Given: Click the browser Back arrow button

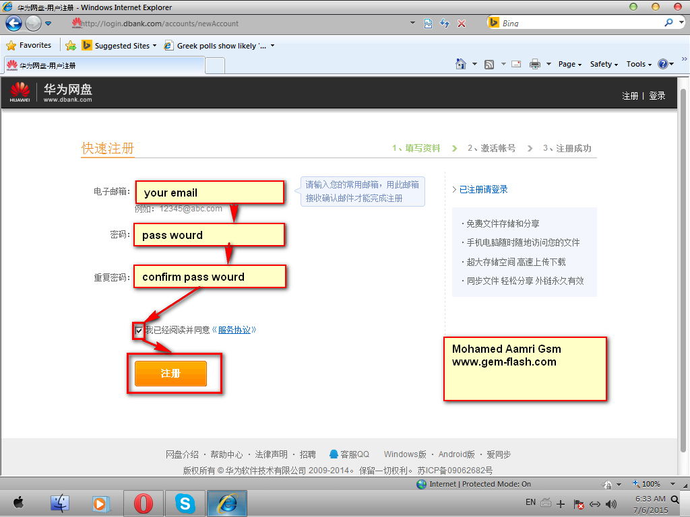Looking at the screenshot, I should click(x=13, y=24).
